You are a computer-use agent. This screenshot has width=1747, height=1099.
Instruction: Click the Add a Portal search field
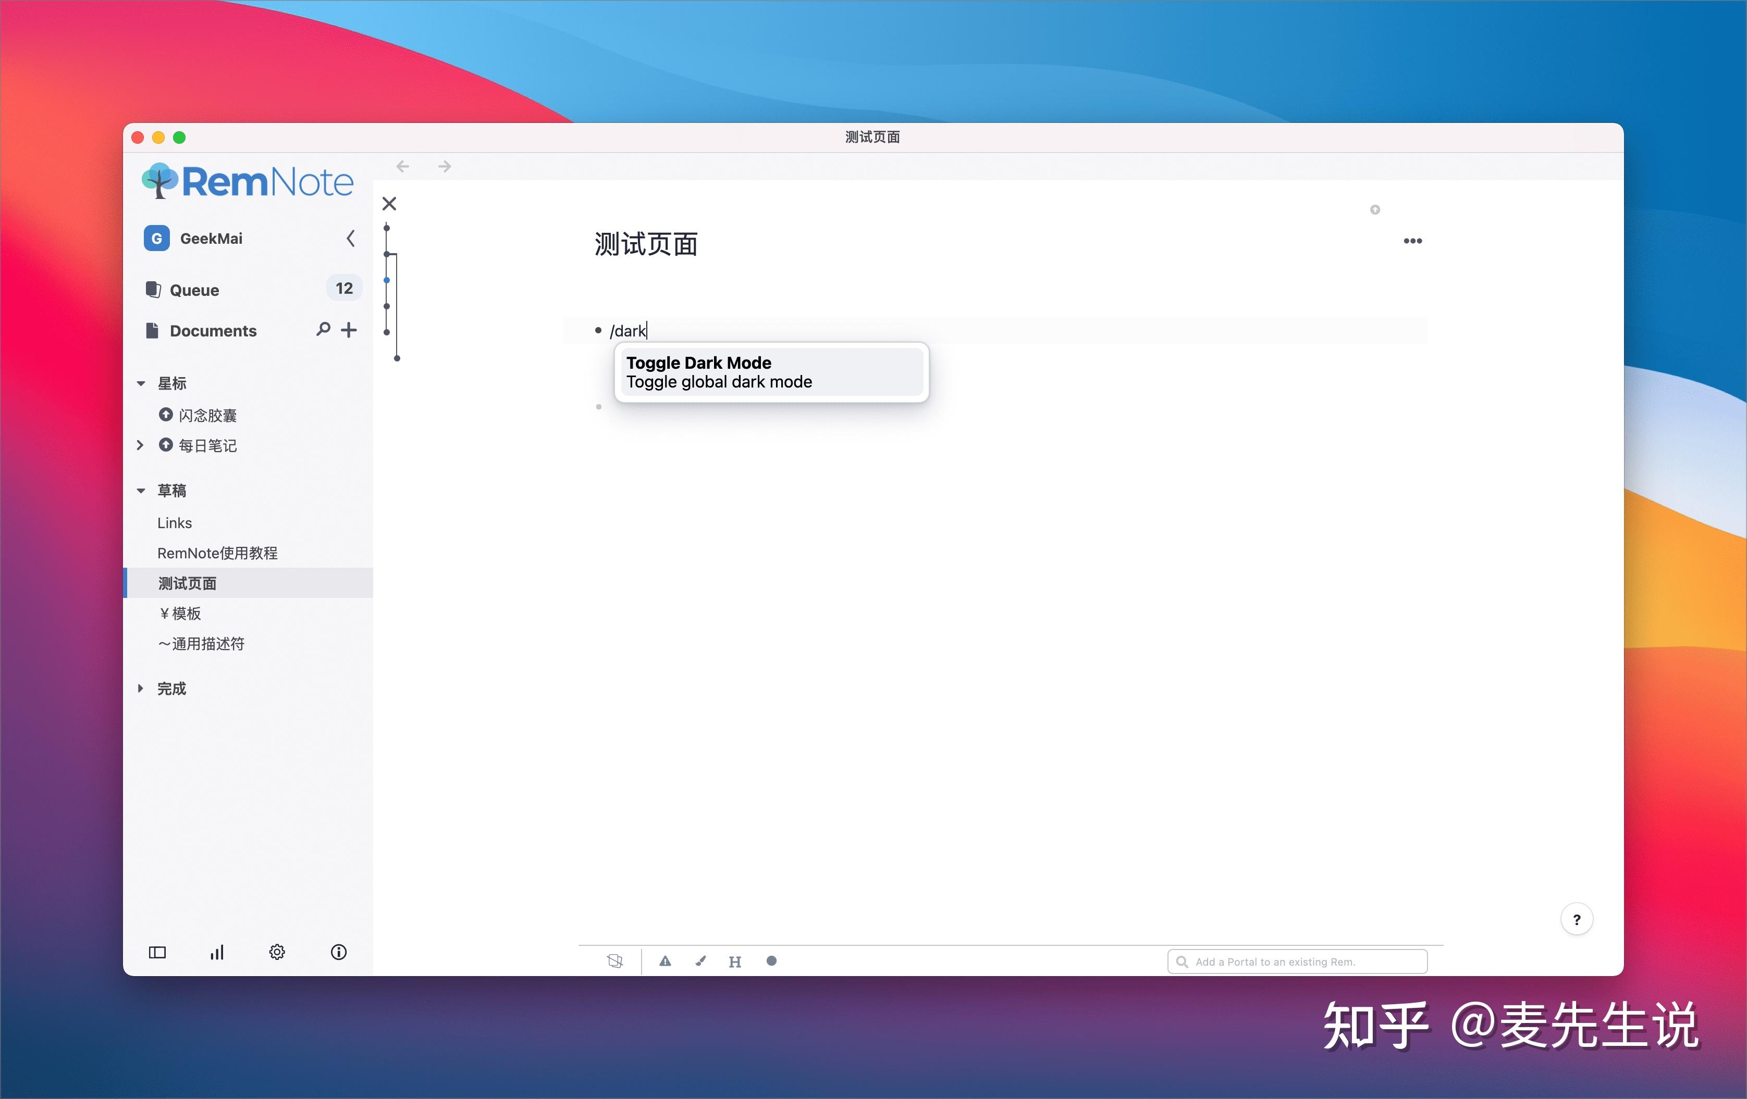[1299, 962]
